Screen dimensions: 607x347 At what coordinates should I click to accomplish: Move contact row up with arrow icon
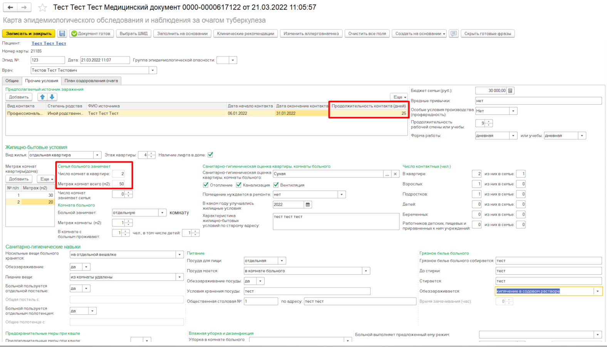pos(42,97)
